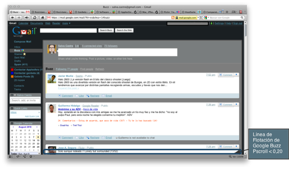
Task: Click the Like icon under Javier Muñiz post
Action: coord(76,96)
